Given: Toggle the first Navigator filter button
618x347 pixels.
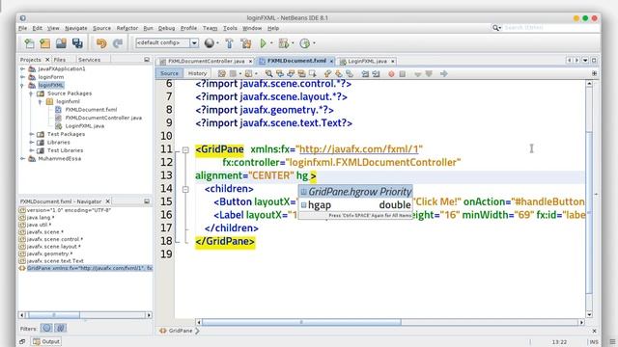Looking at the screenshot, I should 46,328.
